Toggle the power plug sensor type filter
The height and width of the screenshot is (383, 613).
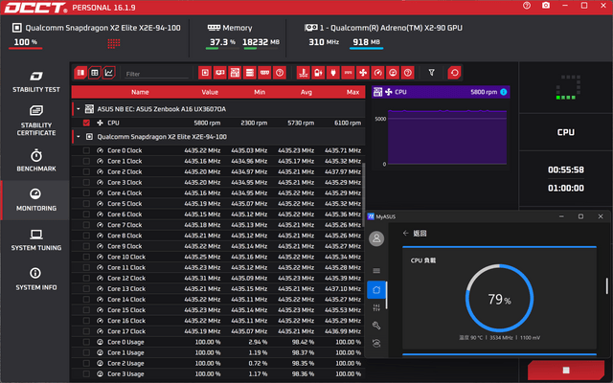click(x=332, y=73)
